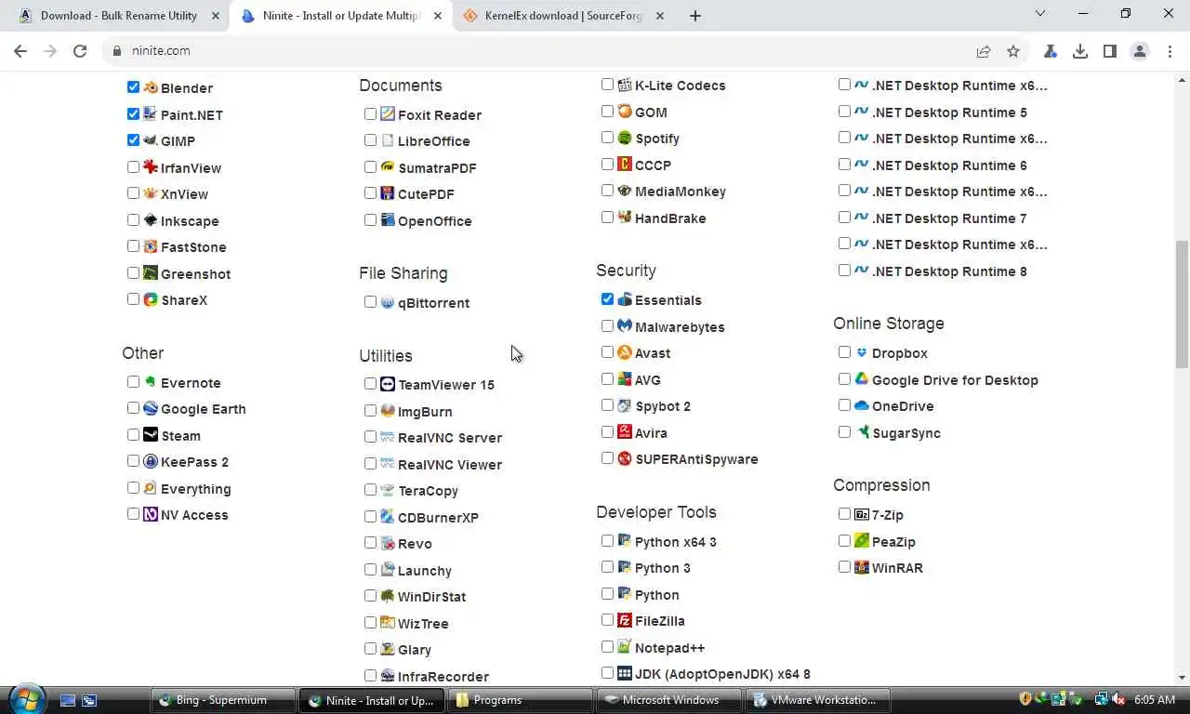
Task: Share this page from the address bar
Action: tap(984, 51)
